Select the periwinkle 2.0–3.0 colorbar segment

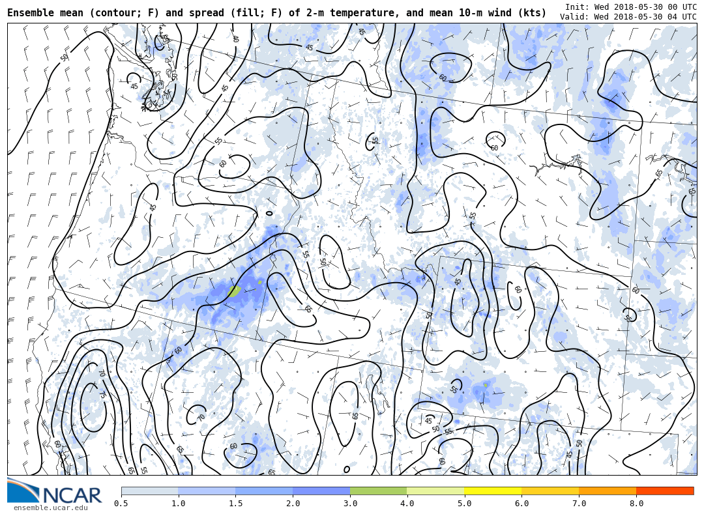[321, 491]
